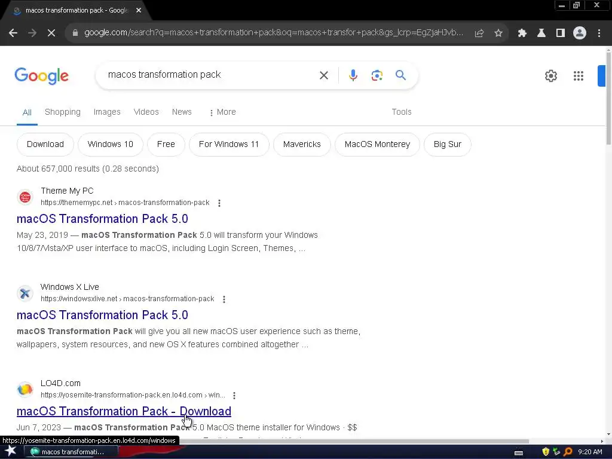Open Windows X Live macOS Transformation Pack 5.0
The width and height of the screenshot is (612, 459).
[x=102, y=315]
